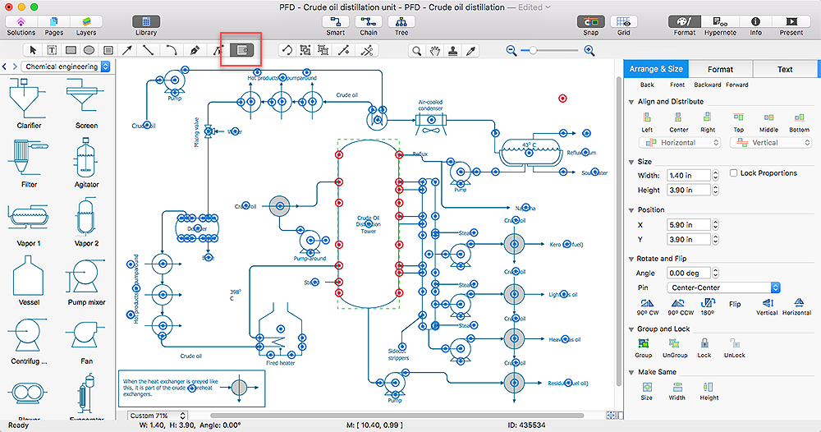Open the Chemical engineering library dropdown
821x432 pixels.
pos(66,67)
